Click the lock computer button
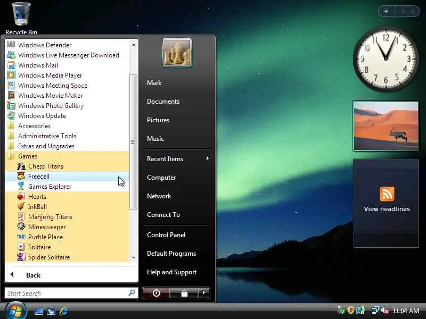The height and width of the screenshot is (319, 426). click(x=184, y=293)
